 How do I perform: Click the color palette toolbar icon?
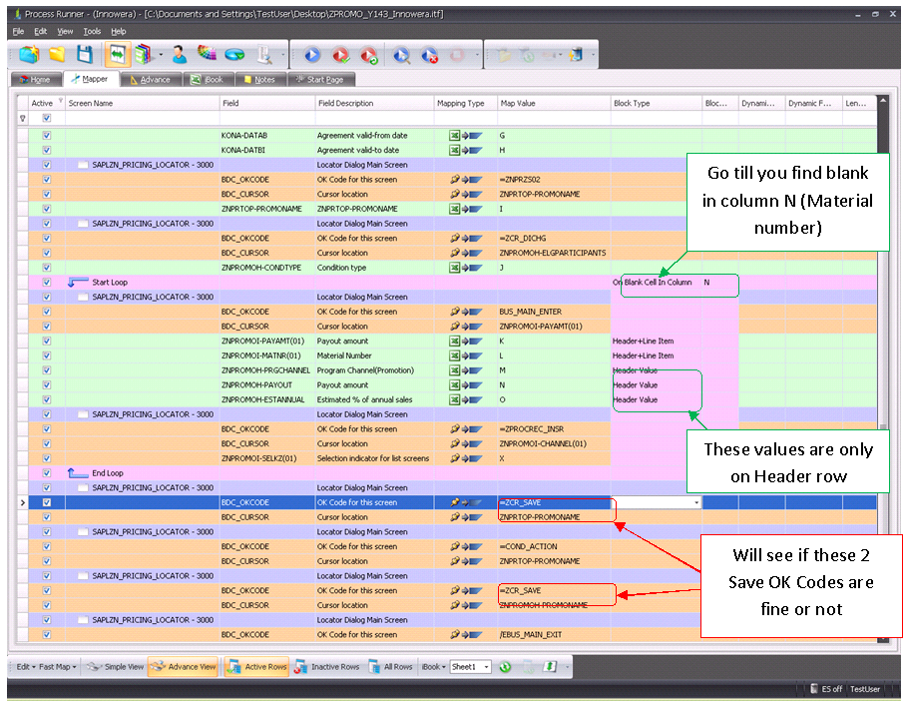(208, 55)
